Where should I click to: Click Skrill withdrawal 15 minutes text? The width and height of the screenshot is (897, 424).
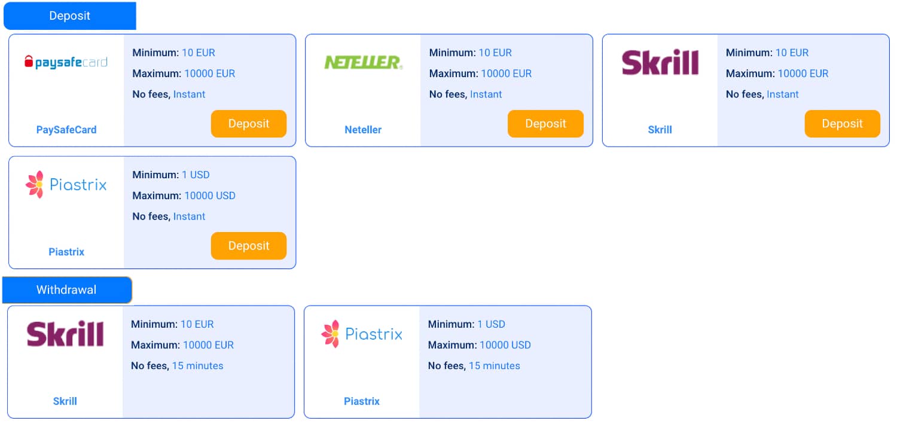(197, 365)
